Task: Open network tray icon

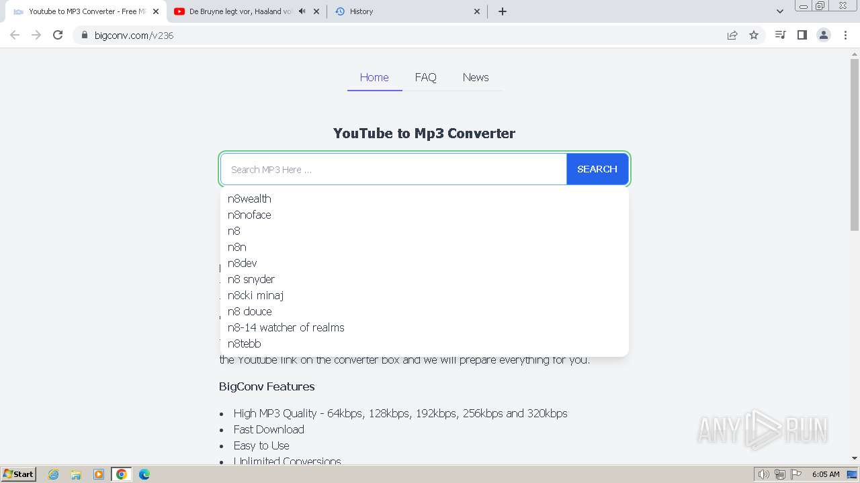Action: click(780, 474)
